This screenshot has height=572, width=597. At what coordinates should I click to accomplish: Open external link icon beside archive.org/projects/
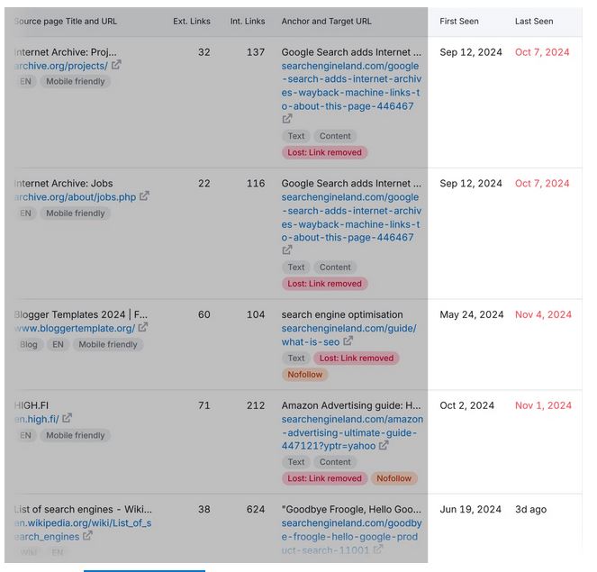[x=116, y=65]
